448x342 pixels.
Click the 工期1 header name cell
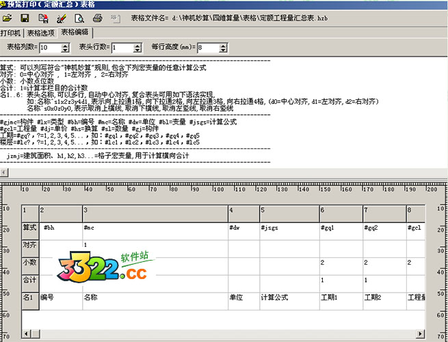[x=341, y=301]
